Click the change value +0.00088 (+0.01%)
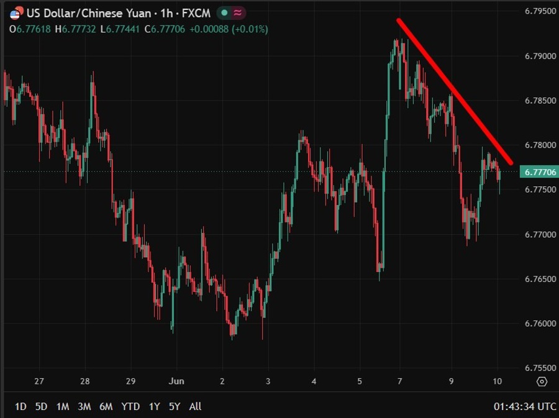Image resolution: width=559 pixels, height=418 pixels. pyautogui.click(x=229, y=29)
